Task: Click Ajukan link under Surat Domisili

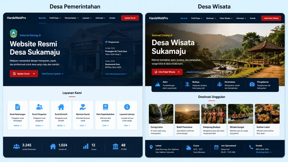Action: pyautogui.click(x=61, y=126)
